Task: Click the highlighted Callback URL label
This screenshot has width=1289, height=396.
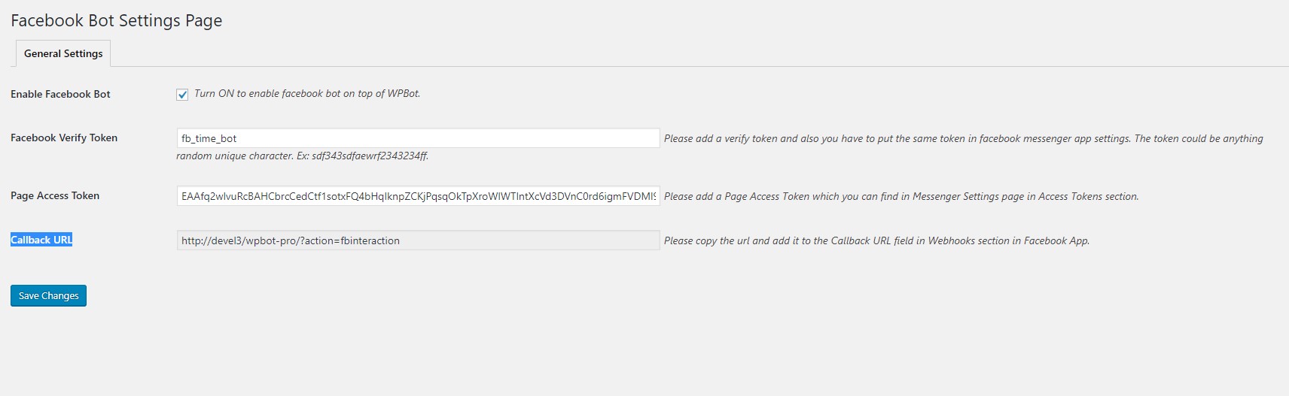Action: (41, 240)
